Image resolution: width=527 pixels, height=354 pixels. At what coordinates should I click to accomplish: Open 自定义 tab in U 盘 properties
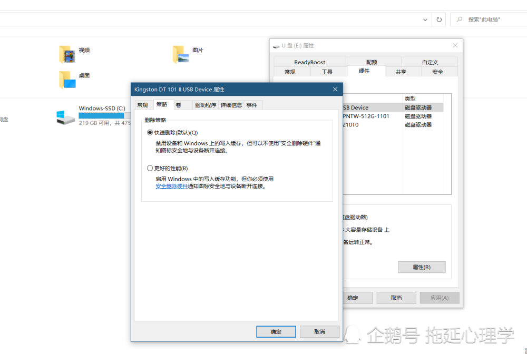pyautogui.click(x=430, y=62)
